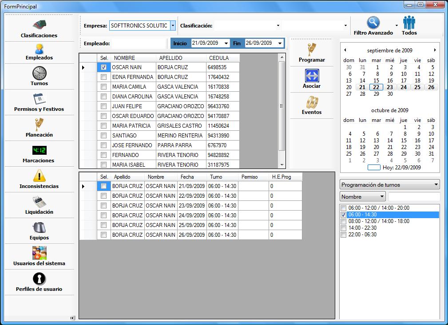Sort by the CEDULA column header
448x325 pixels.
(219, 58)
